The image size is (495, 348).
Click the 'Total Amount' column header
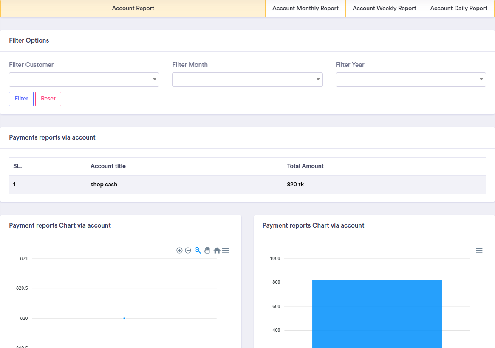click(305, 166)
